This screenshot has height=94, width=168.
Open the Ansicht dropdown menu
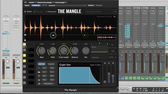pos(32,3)
